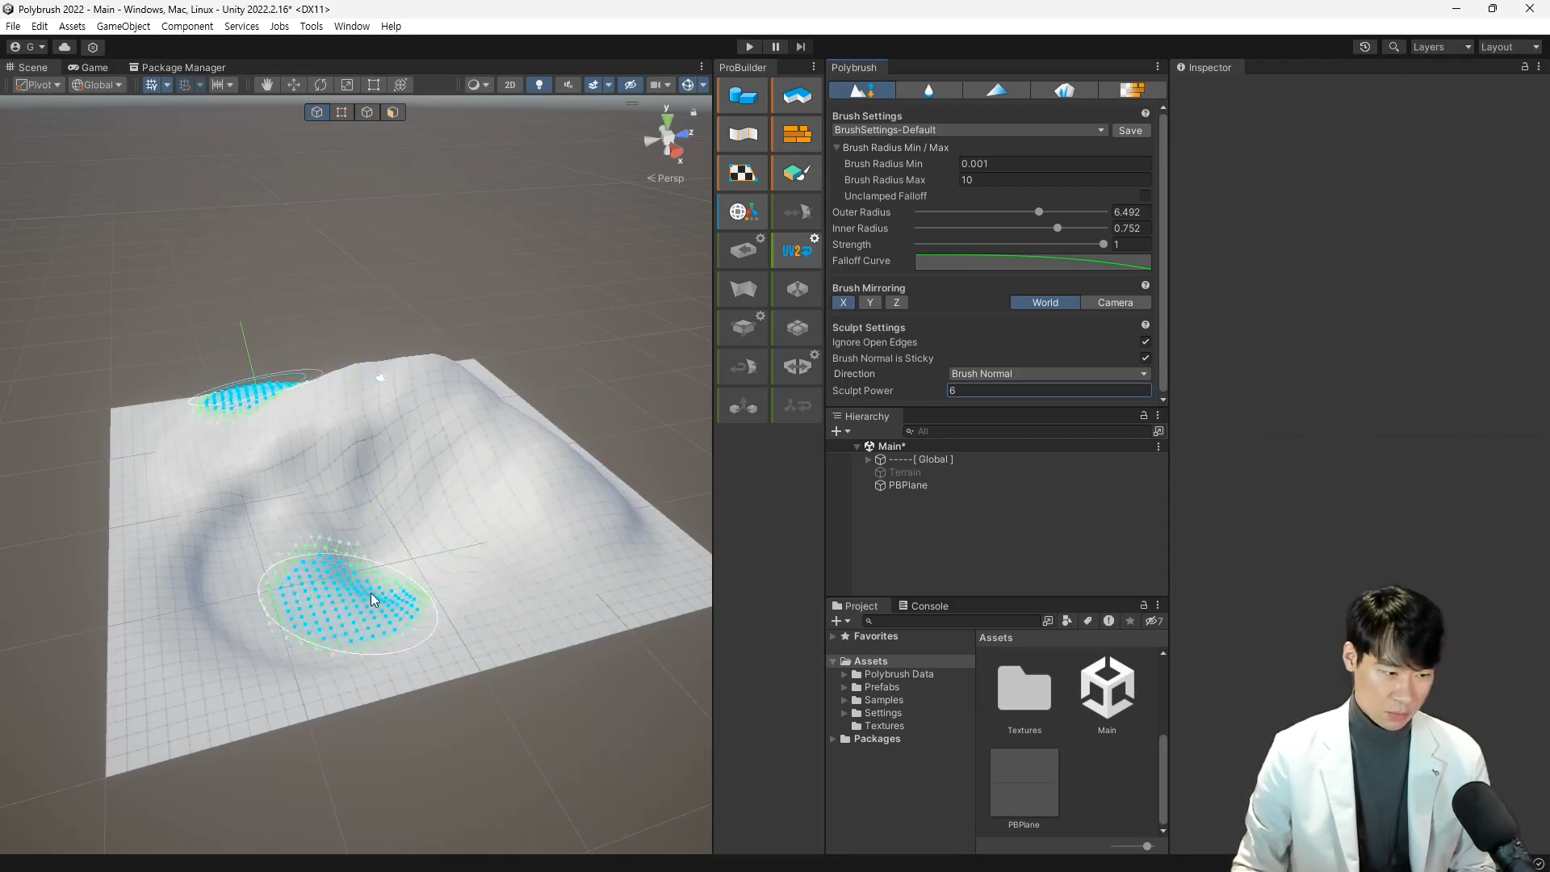1550x872 pixels.
Task: Toggle Y axis brush mirroring
Action: click(x=869, y=303)
